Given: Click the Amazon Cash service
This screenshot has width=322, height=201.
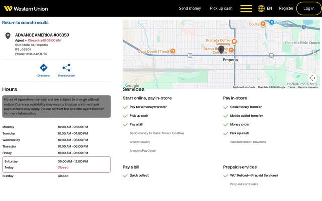Looking at the screenshot, I should [x=140, y=142].
